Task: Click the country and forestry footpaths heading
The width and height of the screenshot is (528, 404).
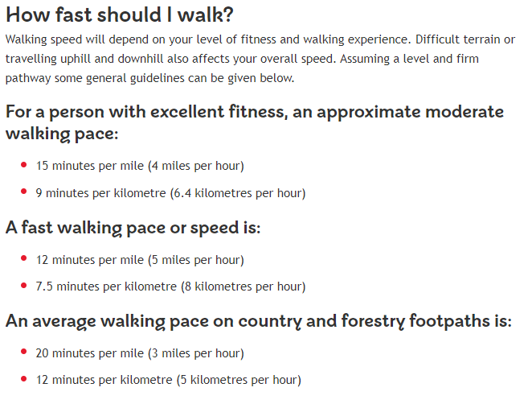Action: click(x=259, y=321)
